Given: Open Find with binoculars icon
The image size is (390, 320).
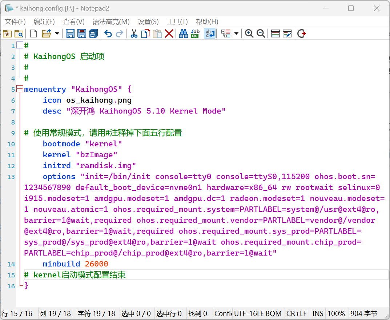Looking at the screenshot, I should click(x=184, y=33).
